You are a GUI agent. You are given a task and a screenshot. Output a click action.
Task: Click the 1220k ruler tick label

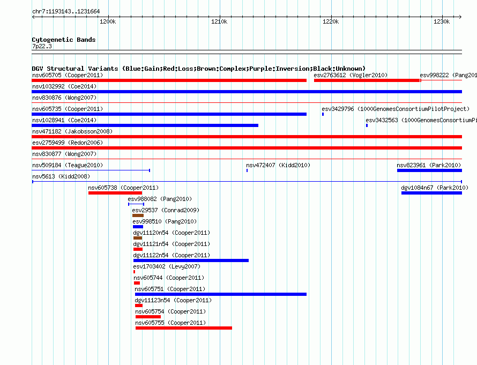(x=331, y=21)
